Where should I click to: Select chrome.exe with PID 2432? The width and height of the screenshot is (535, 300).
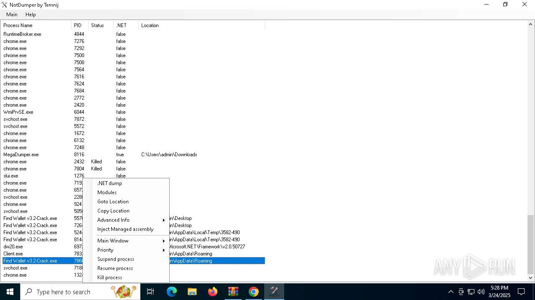[133, 162]
